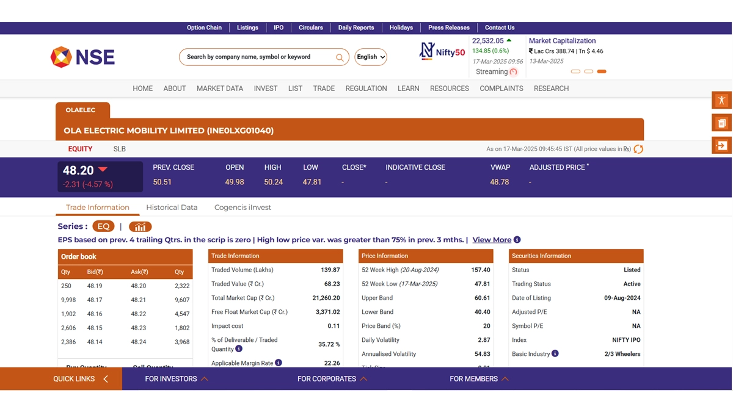The image size is (733, 412).
Task: Click the NSE logo
Action: click(x=82, y=57)
